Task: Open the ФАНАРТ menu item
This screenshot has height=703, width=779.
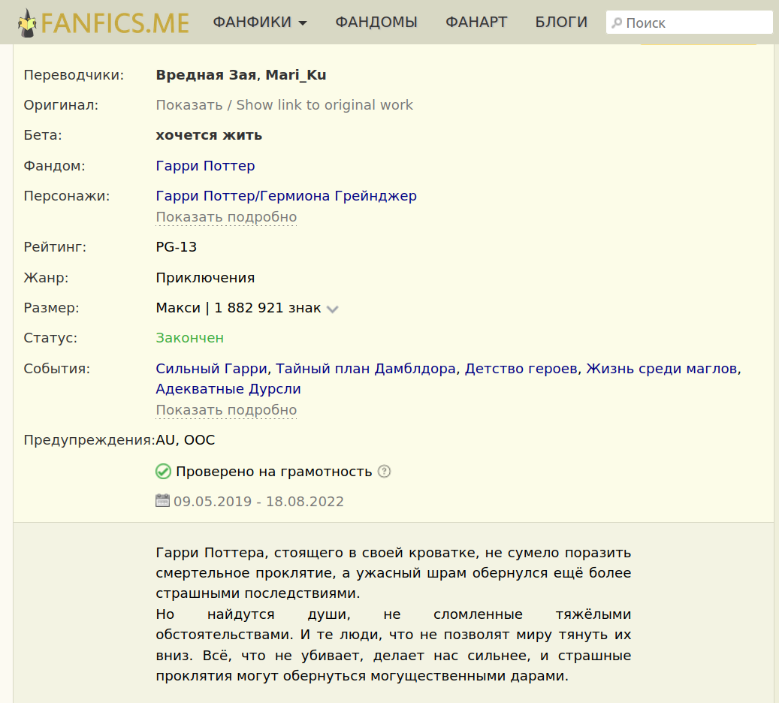Action: [476, 23]
